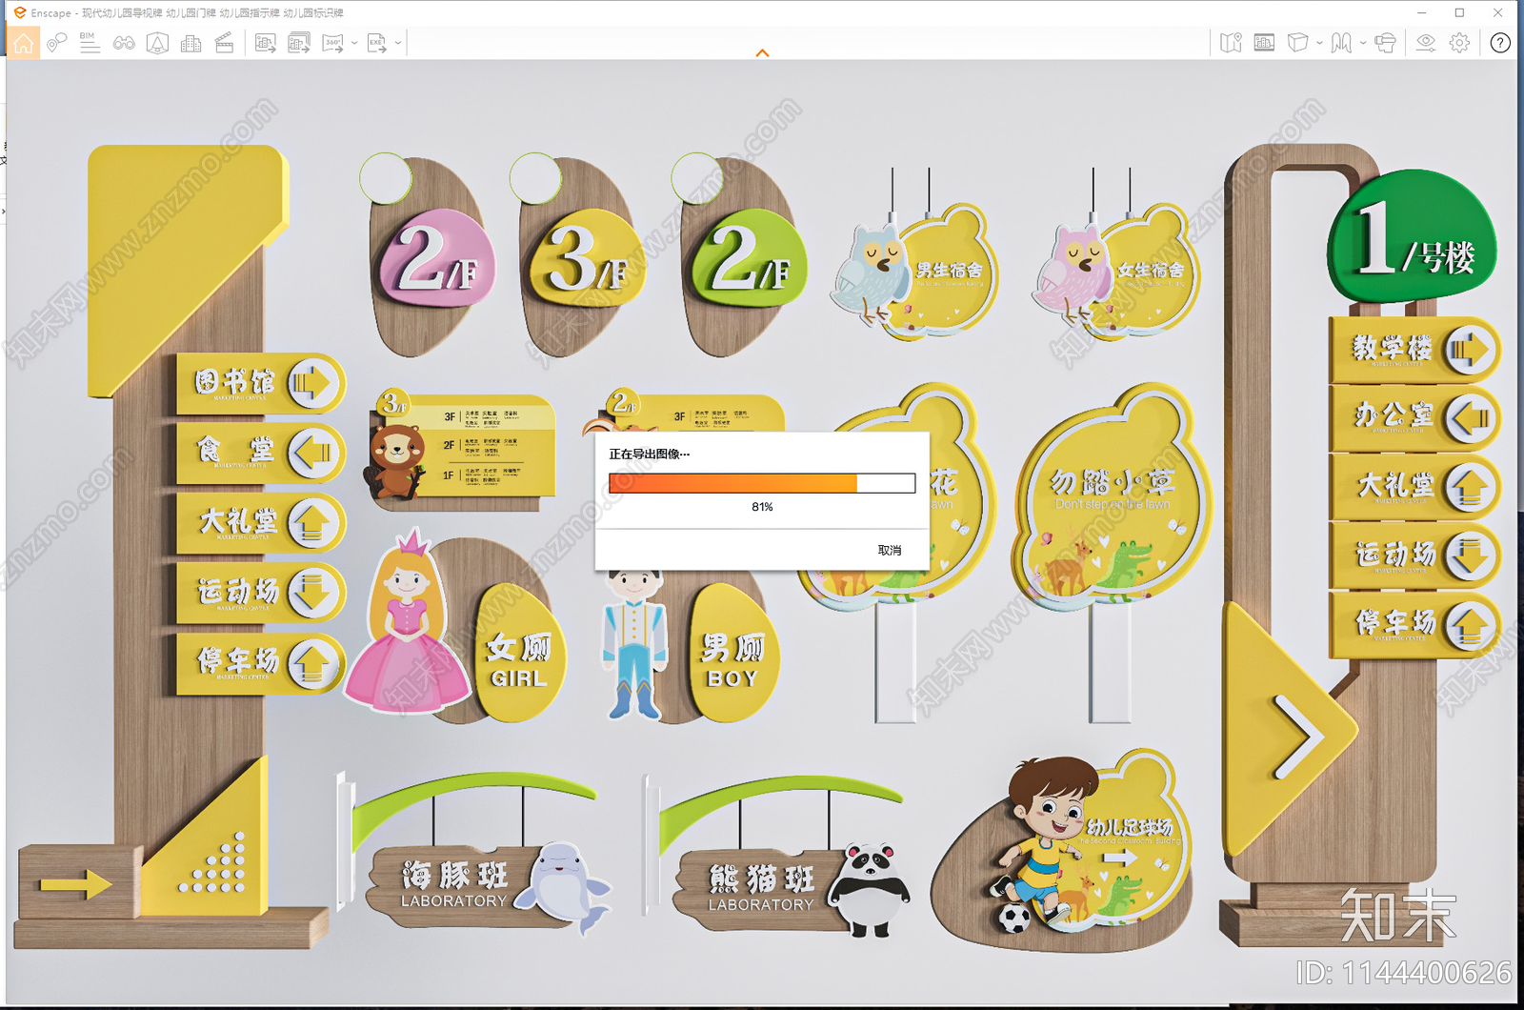Open the asset library buildings icon
This screenshot has height=1010, width=1524.
190,43
